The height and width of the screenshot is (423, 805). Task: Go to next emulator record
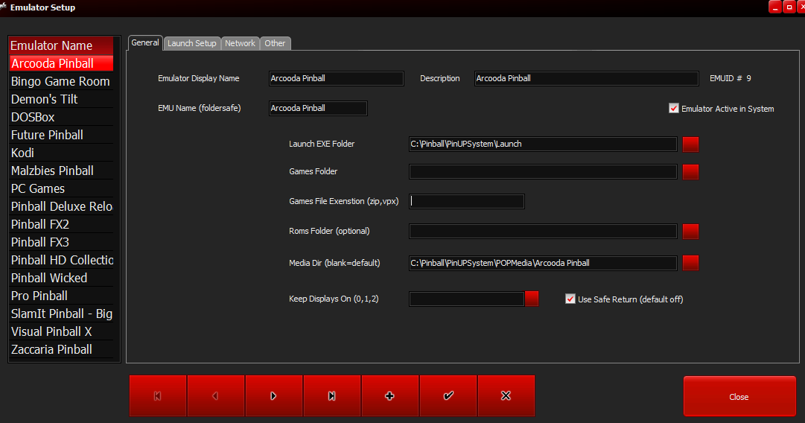click(x=274, y=396)
